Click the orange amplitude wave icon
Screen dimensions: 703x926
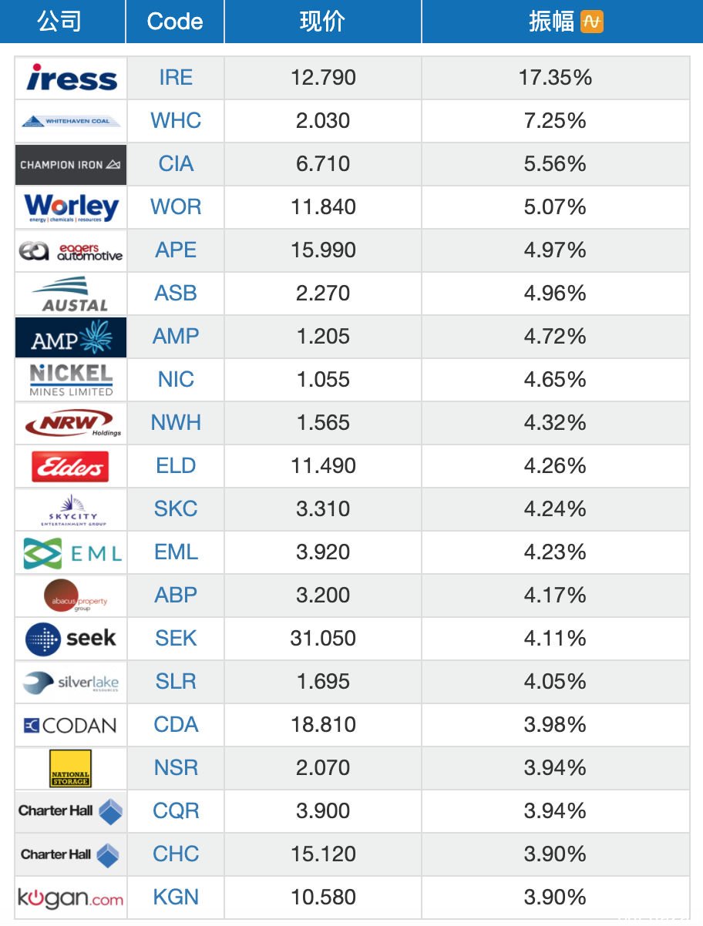pos(591,22)
